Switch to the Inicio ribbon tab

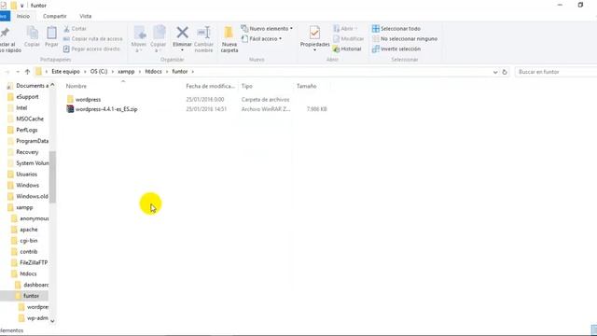tap(22, 16)
